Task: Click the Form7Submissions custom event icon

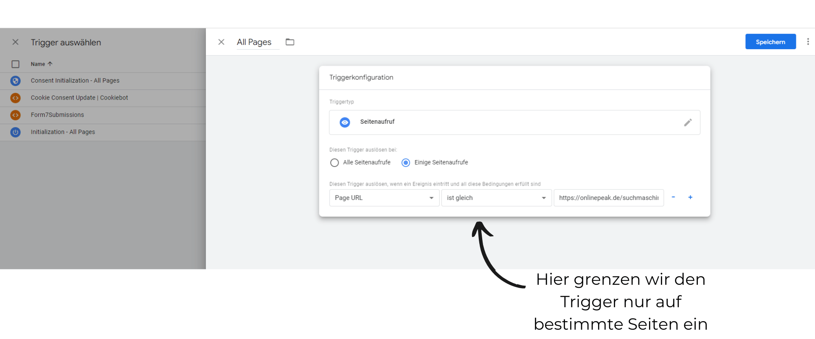Action: coord(15,115)
